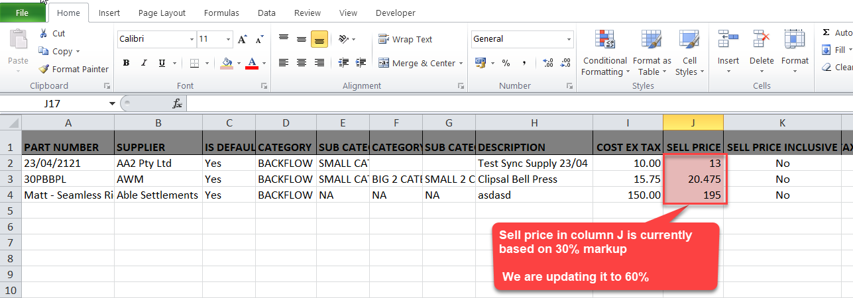Image resolution: width=853 pixels, height=298 pixels.
Task: Click the Merge & Center button
Action: coord(417,64)
